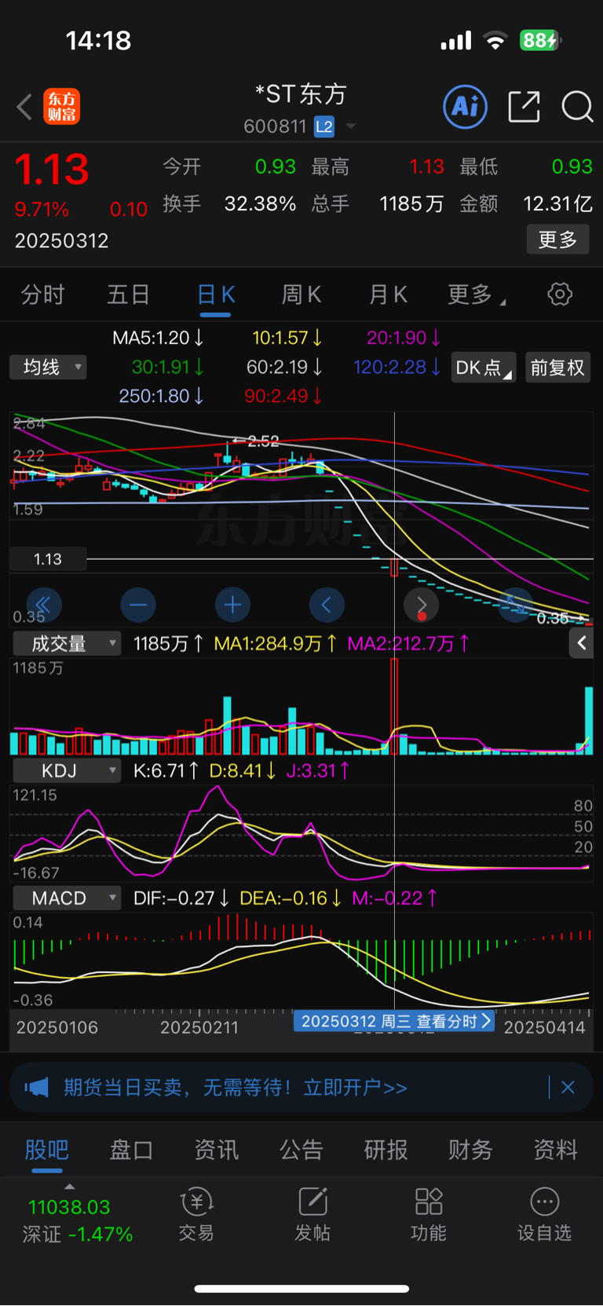The image size is (603, 1306).
Task: Tap the *ST东方 stock title
Action: coord(301,94)
